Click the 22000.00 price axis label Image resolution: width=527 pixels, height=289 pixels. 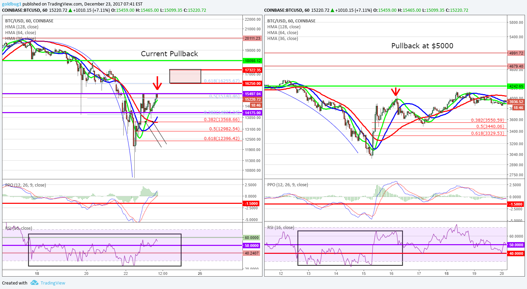253,19
